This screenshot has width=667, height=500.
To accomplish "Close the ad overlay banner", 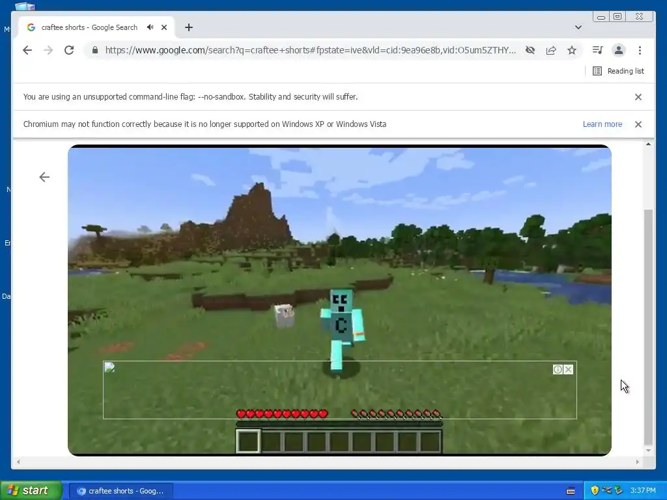I will click(x=568, y=370).
